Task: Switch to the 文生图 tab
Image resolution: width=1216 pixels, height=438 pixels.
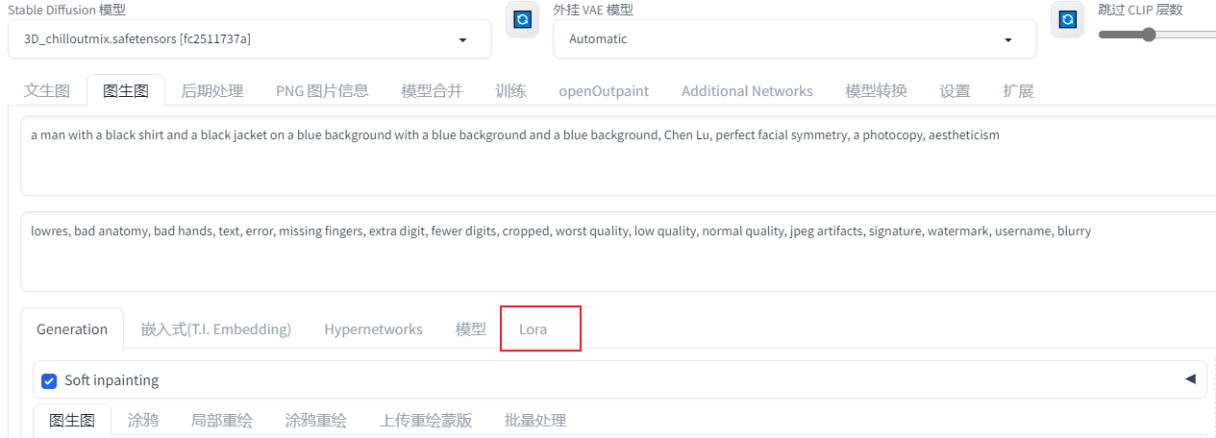Action: pyautogui.click(x=47, y=91)
